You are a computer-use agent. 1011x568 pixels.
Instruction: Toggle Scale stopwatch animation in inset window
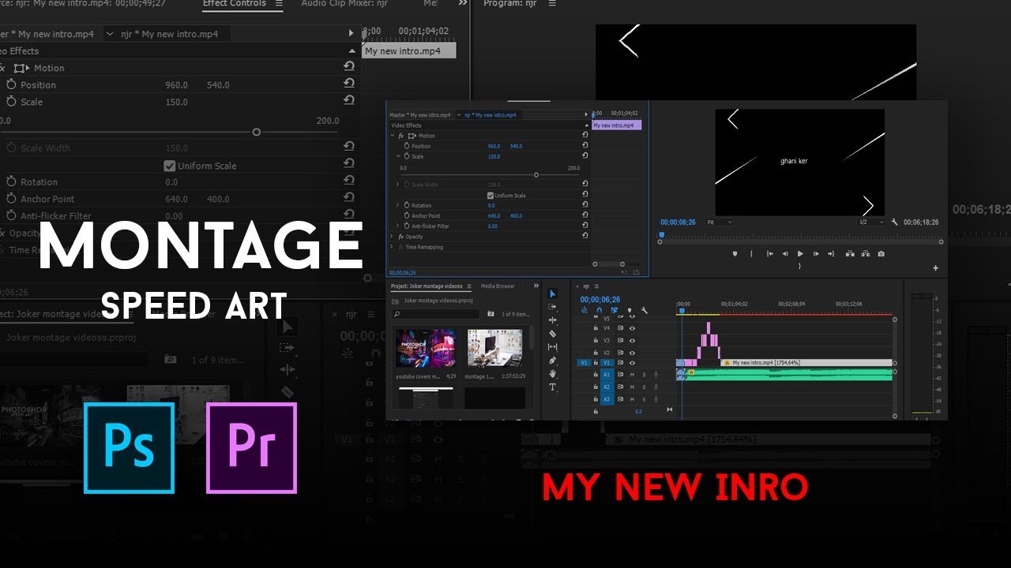click(x=407, y=156)
